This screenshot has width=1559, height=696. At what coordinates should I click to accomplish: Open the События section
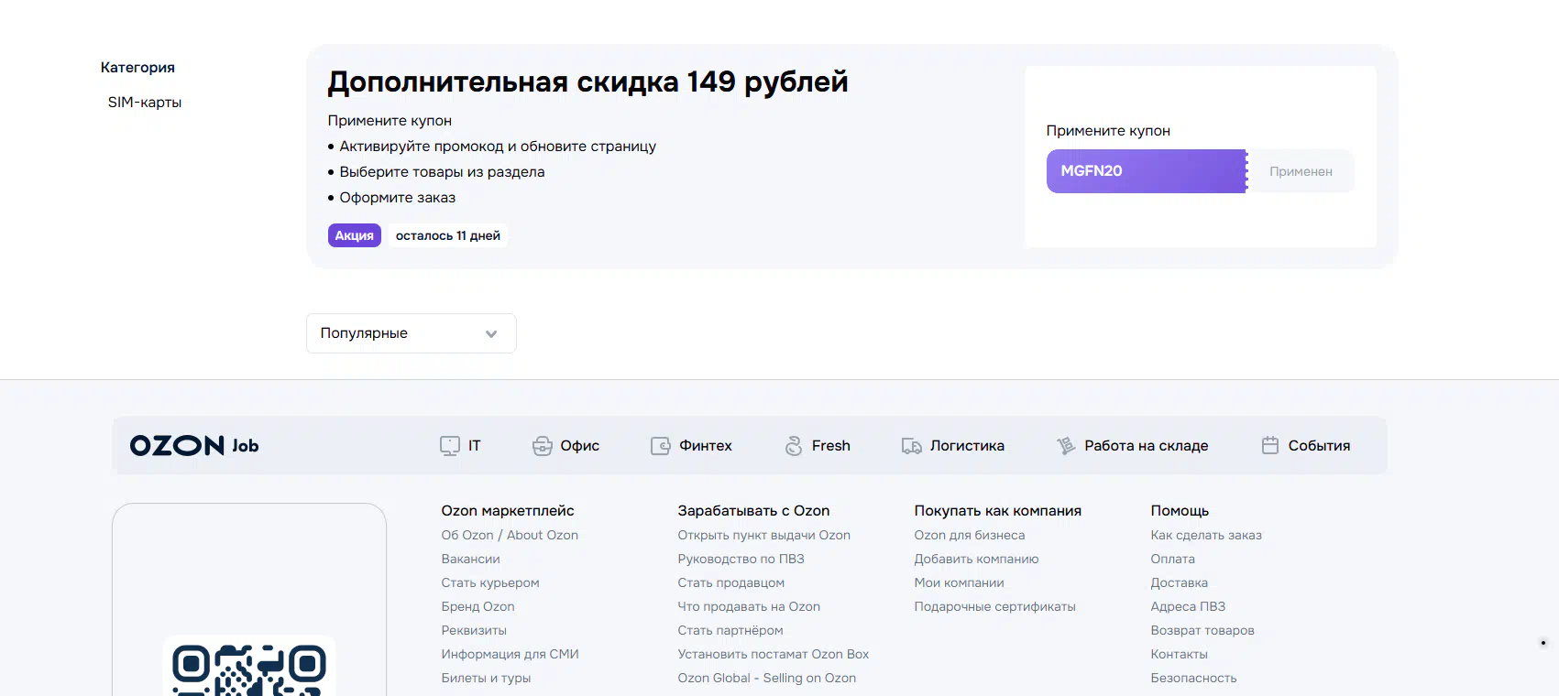tap(1306, 446)
